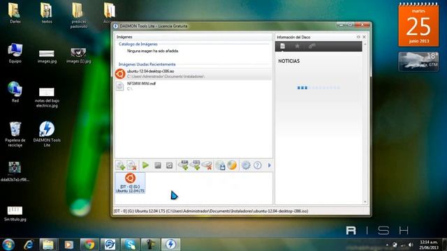This screenshot has height=251, width=447.
Task: Click the DAEMON Tools taskbar button
Action: pos(170,245)
